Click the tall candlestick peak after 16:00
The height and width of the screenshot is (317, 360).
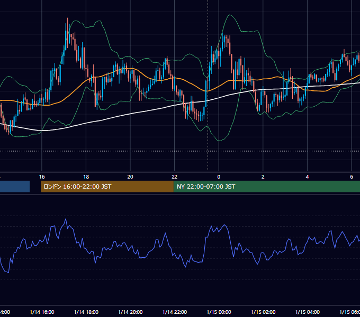coord(68,32)
